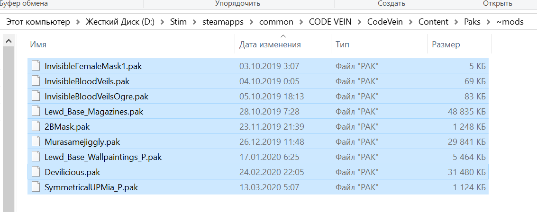
Task: Click the file icon of InvisibleBloodVeils.pak
Action: pyautogui.click(x=36, y=81)
